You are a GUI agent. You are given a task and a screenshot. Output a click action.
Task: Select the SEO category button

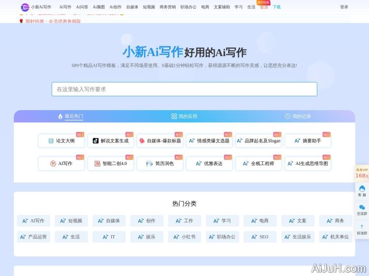coord(260,237)
